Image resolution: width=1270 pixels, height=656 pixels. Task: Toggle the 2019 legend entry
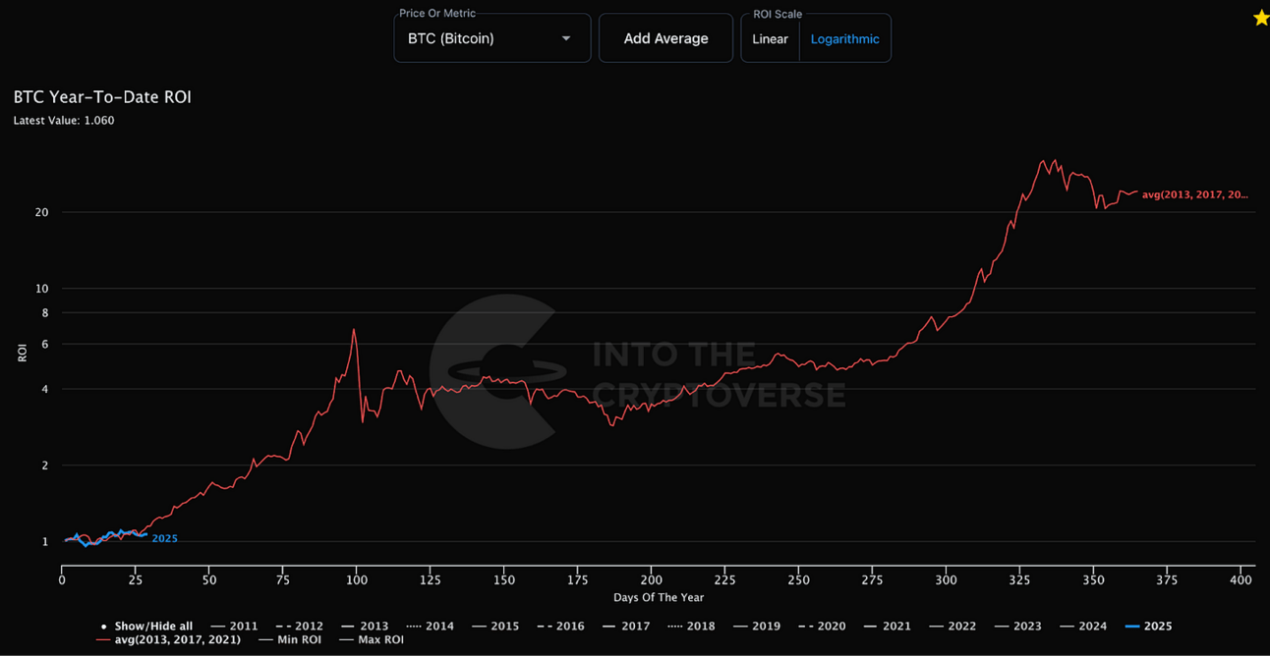coord(757,626)
